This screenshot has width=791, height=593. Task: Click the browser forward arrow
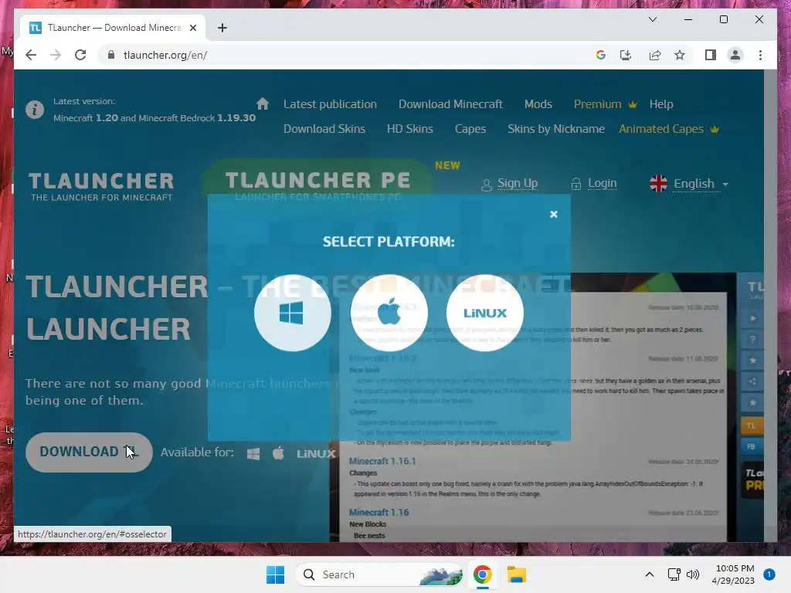pos(56,55)
